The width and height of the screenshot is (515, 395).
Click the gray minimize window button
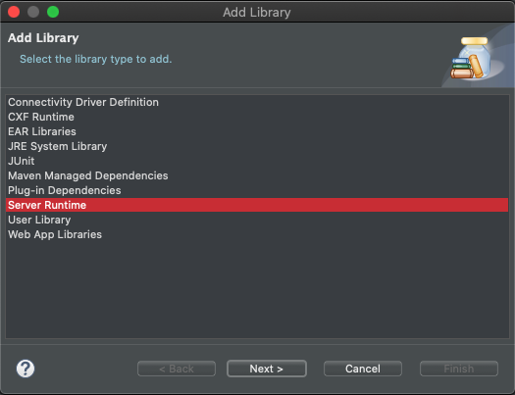click(33, 12)
